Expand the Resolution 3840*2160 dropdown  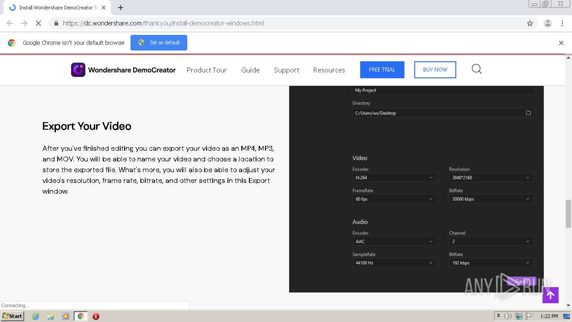491,178
